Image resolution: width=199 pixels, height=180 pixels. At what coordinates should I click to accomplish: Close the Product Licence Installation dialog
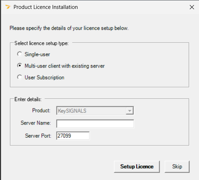pyautogui.click(x=192, y=7)
